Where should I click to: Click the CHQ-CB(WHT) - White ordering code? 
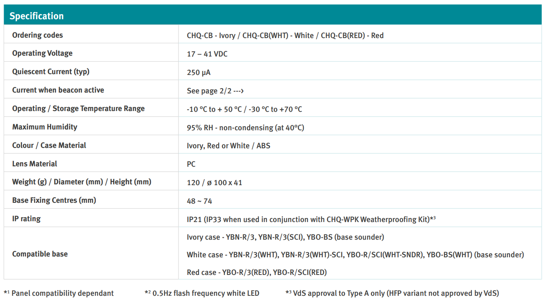[x=278, y=36]
